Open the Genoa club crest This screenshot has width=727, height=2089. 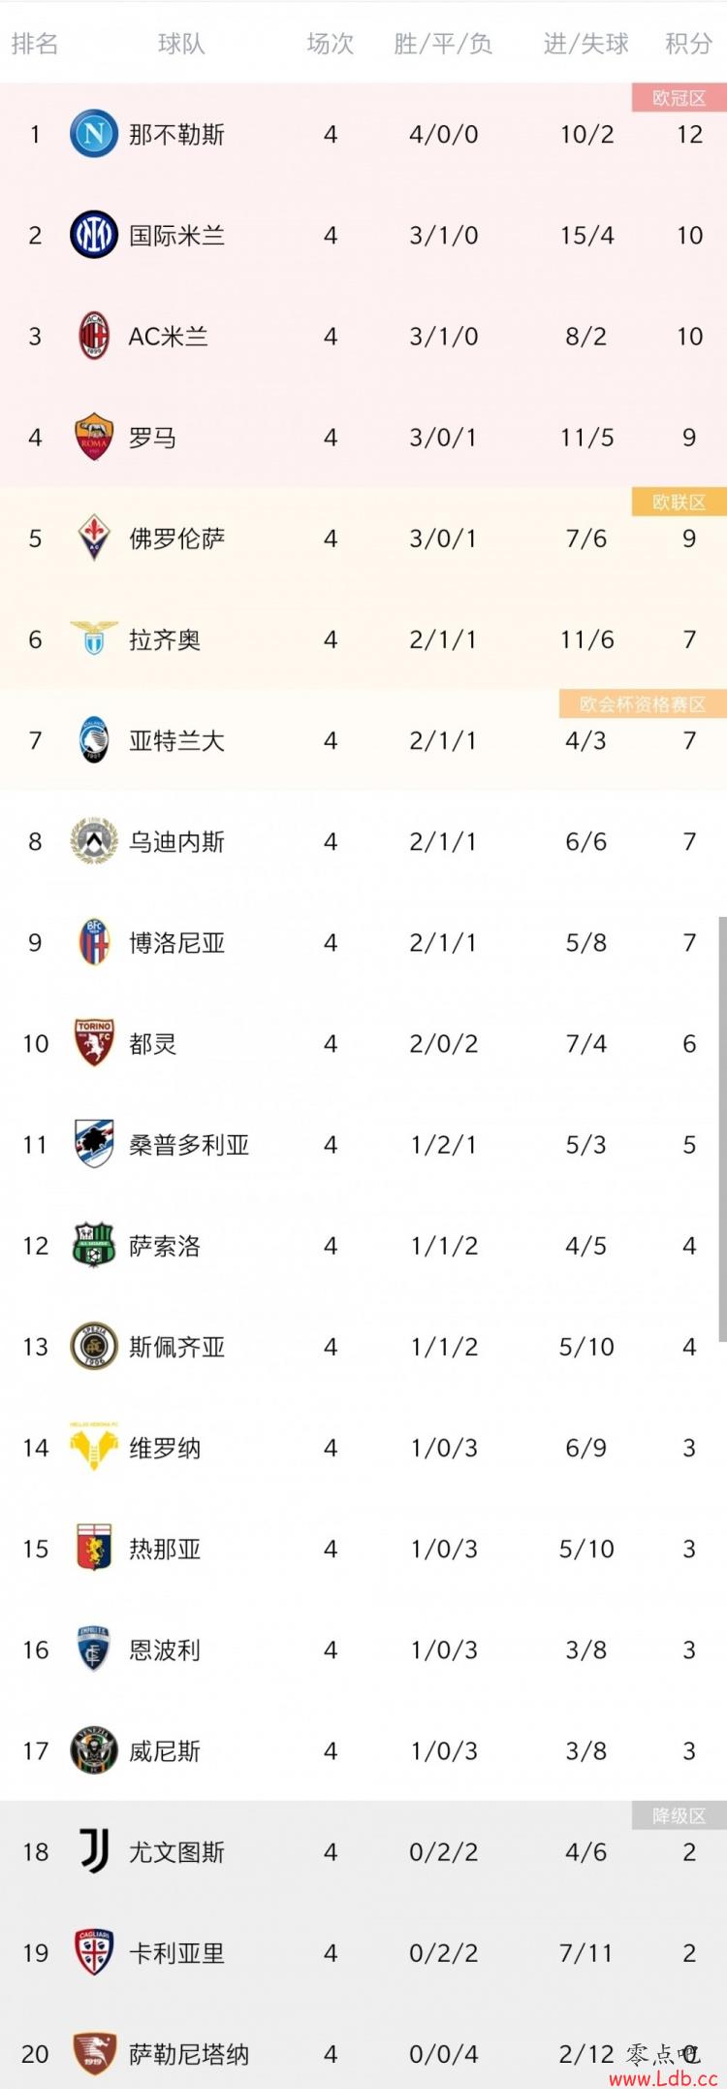(94, 1548)
